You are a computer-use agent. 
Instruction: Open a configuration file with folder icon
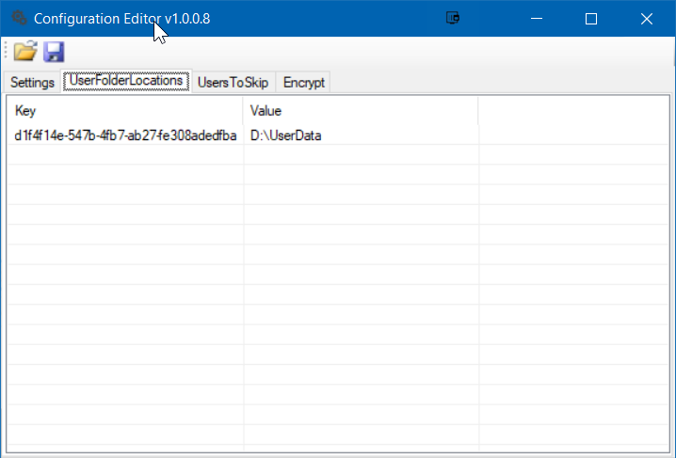click(25, 51)
